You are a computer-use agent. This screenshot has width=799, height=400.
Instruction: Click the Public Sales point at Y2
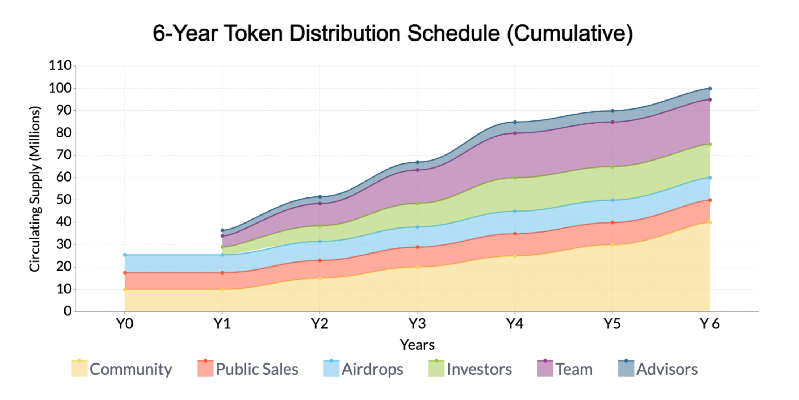tap(320, 260)
